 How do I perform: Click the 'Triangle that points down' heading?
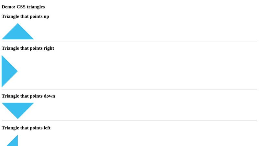coord(28,96)
